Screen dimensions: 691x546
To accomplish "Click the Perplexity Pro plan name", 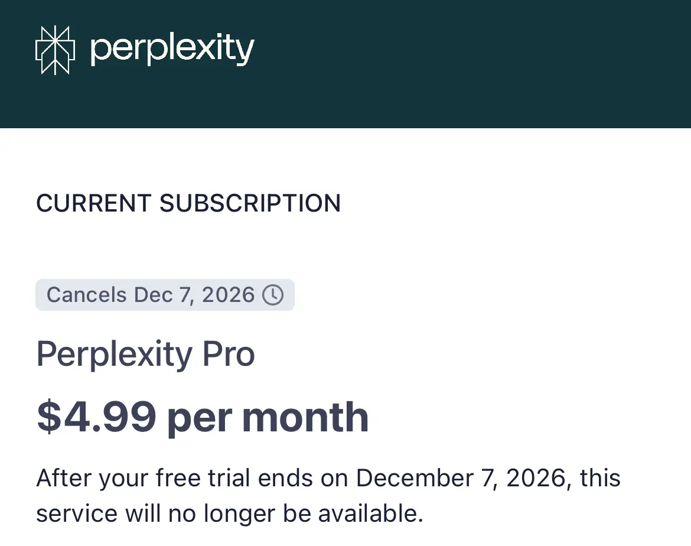I will click(x=145, y=354).
